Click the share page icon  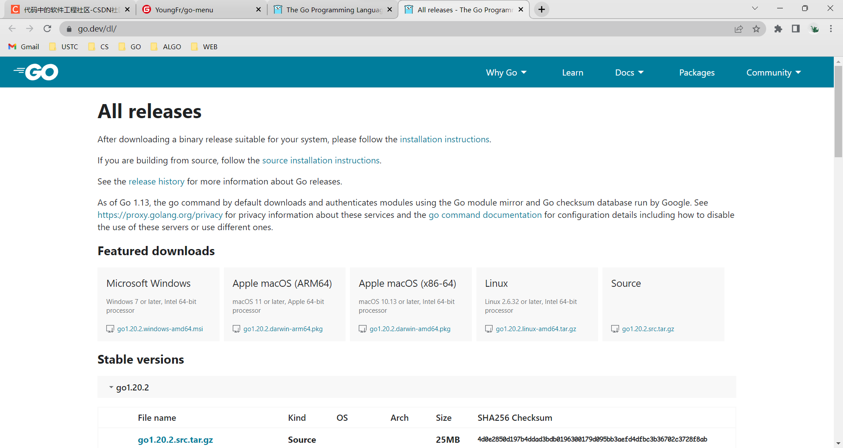[739, 29]
